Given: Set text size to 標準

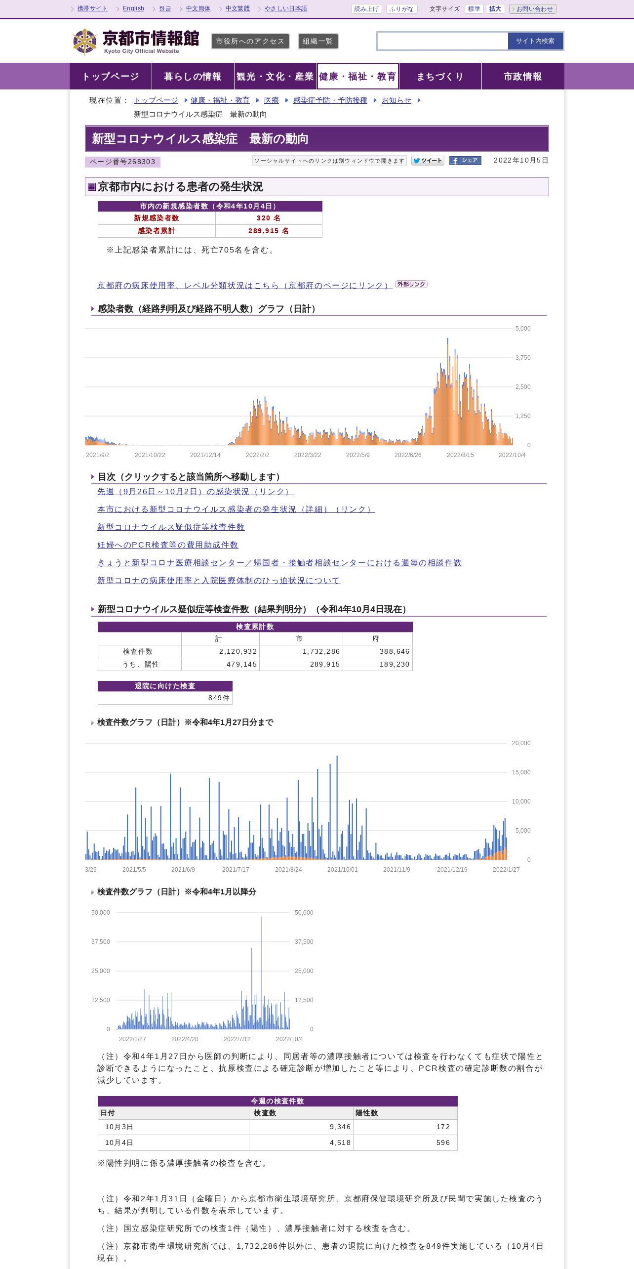Looking at the screenshot, I should [x=474, y=9].
